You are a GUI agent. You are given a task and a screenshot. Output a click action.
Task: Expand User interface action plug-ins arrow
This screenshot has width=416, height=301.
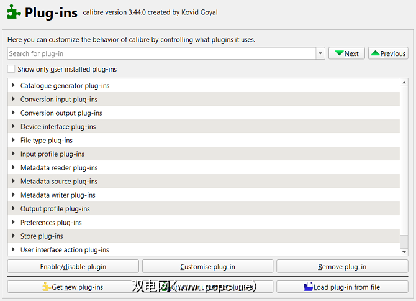14,250
